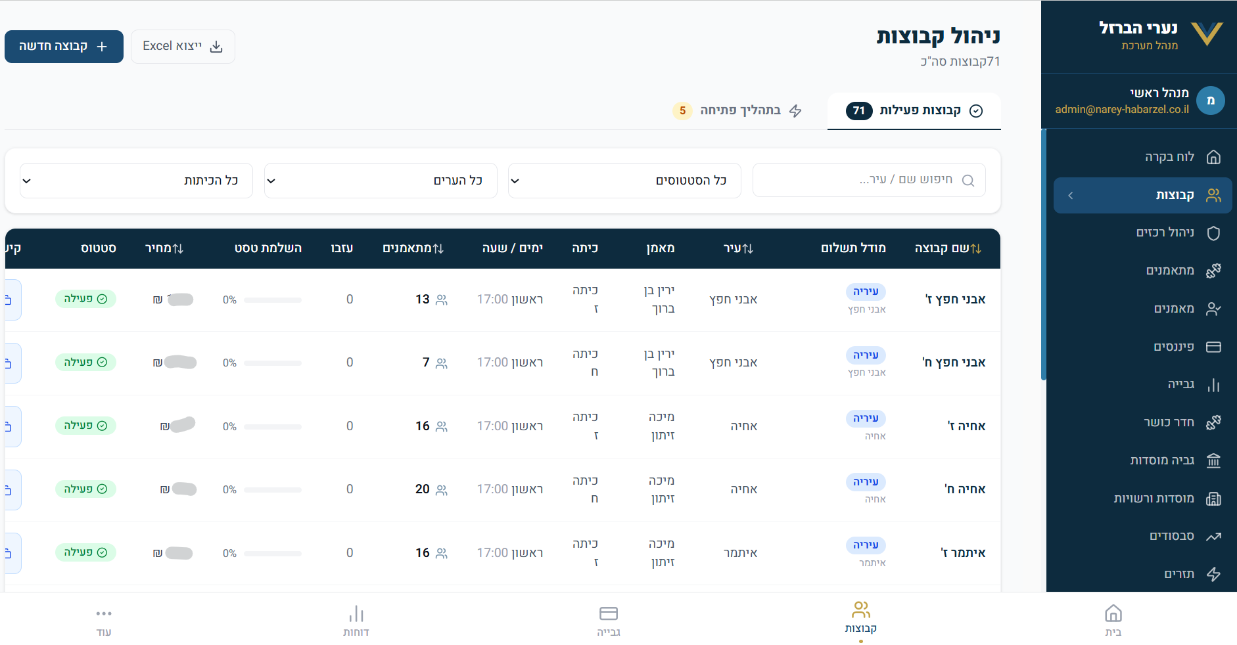The width and height of the screenshot is (1237, 645).
Task: Open סטטוסים trending arrow icon
Action: pos(1213,537)
